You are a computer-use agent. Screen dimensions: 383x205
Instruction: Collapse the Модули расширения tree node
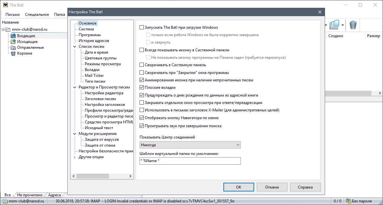point(75,134)
